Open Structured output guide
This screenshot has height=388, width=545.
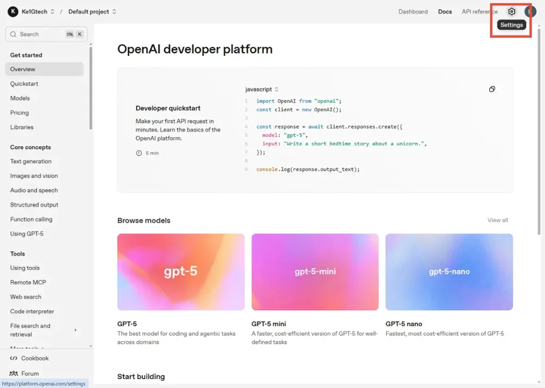point(34,205)
